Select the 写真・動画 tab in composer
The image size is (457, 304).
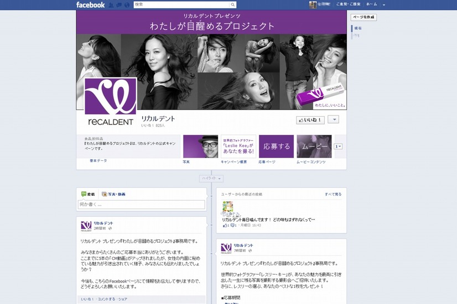coord(113,195)
